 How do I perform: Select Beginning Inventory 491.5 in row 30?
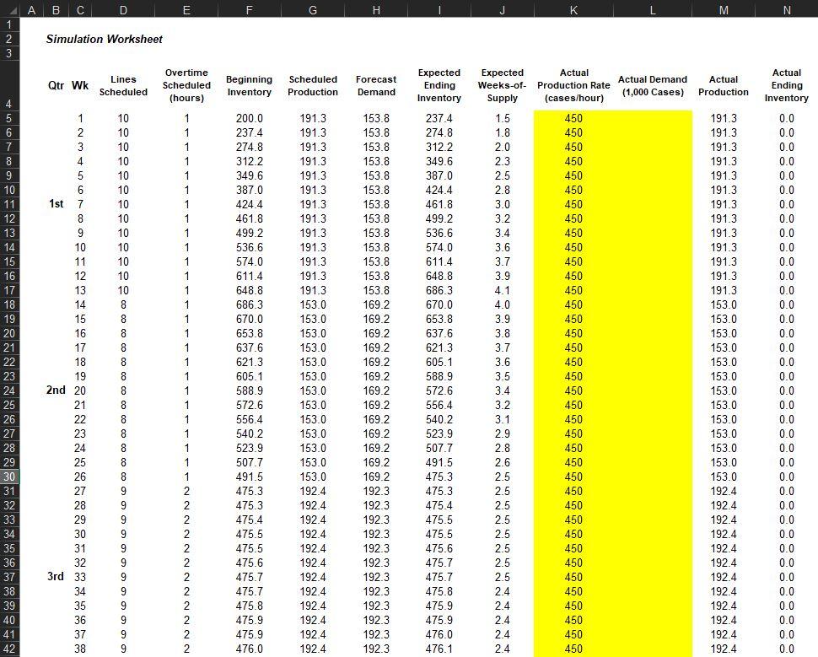click(250, 477)
